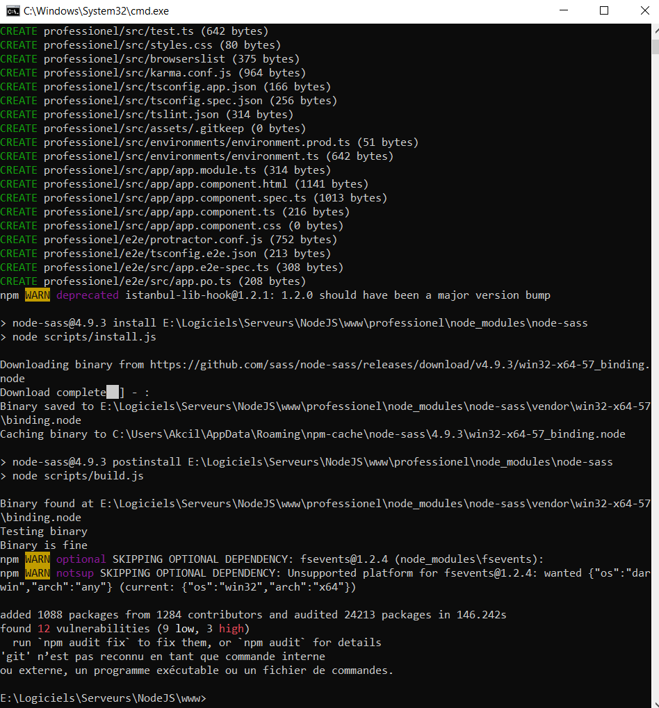This screenshot has height=708, width=659.
Task: Click the 'deprecated' warning label
Action: (88, 295)
